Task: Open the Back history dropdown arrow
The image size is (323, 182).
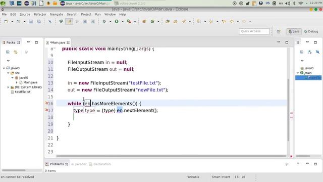Action: (x=238, y=21)
